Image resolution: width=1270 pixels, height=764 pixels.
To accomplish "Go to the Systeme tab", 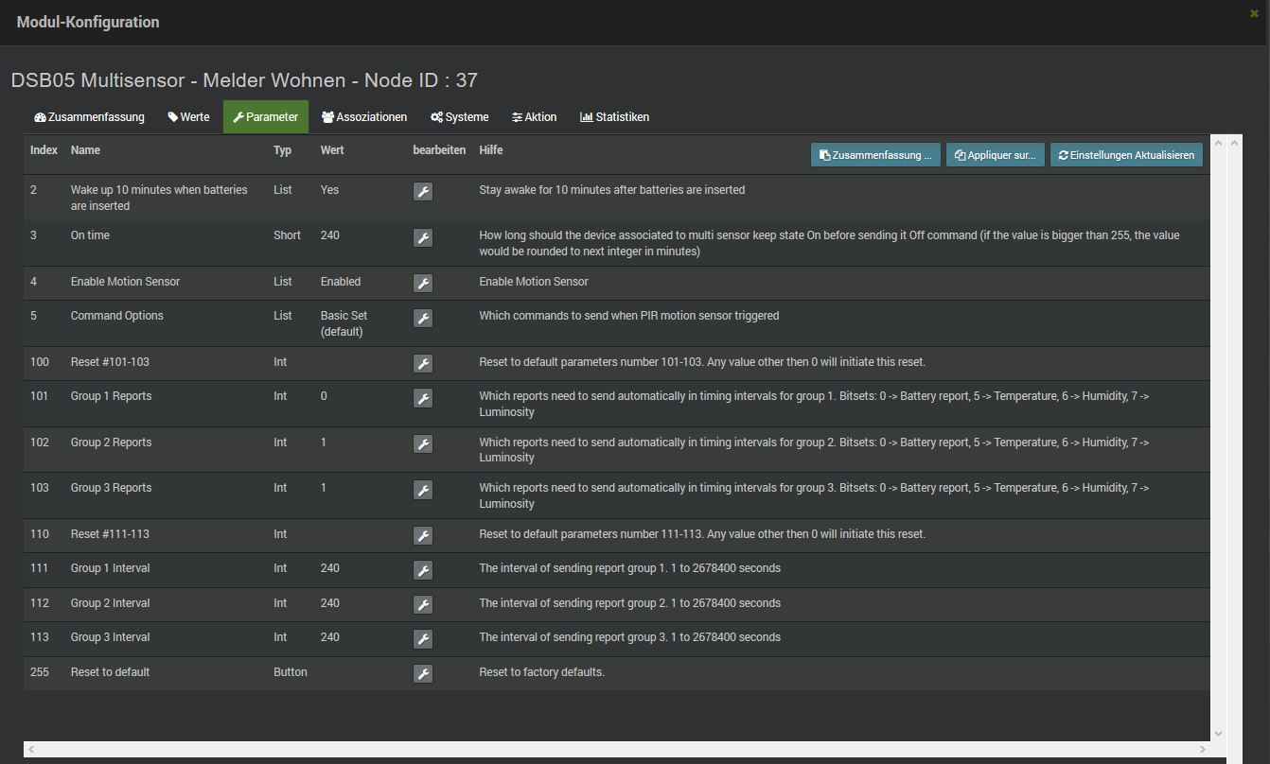I will [460, 117].
